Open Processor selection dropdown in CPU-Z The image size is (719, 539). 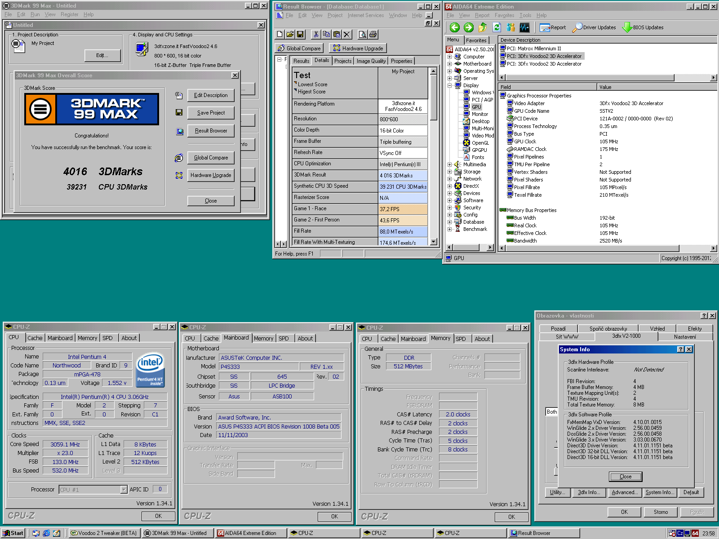[124, 490]
